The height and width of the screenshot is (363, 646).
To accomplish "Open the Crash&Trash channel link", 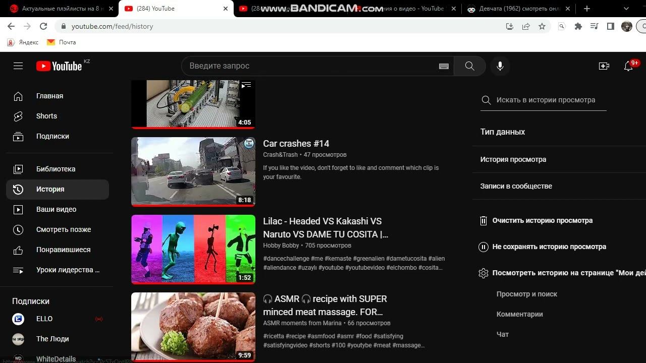I will [x=280, y=155].
